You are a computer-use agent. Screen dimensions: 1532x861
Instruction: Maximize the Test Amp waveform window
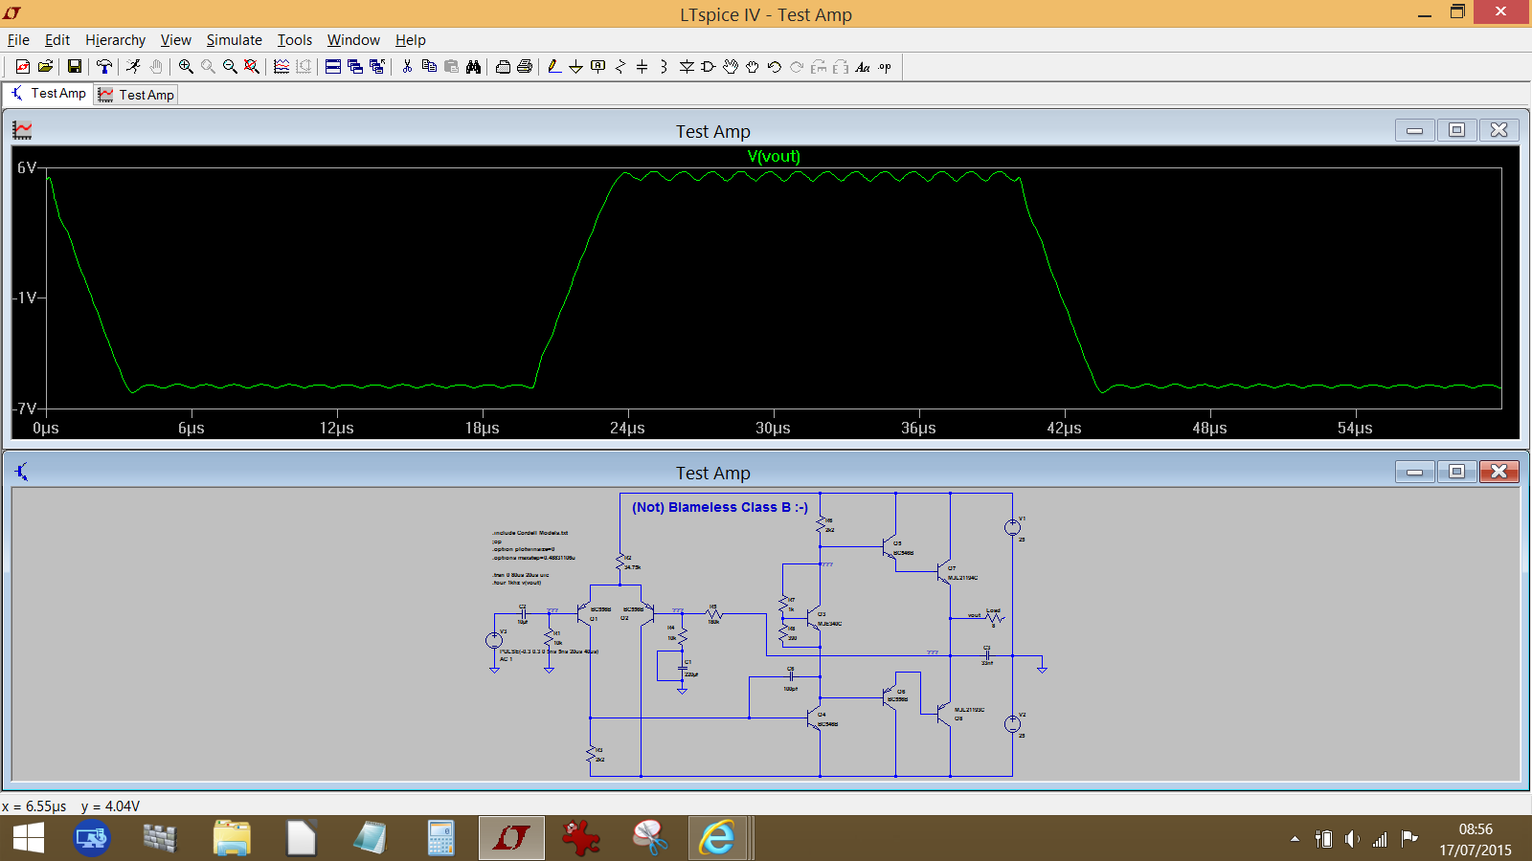(x=1456, y=130)
